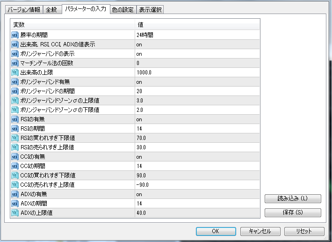The image size is (332, 242).
Task: Click the icon beside ADXの期間
Action: point(15,204)
